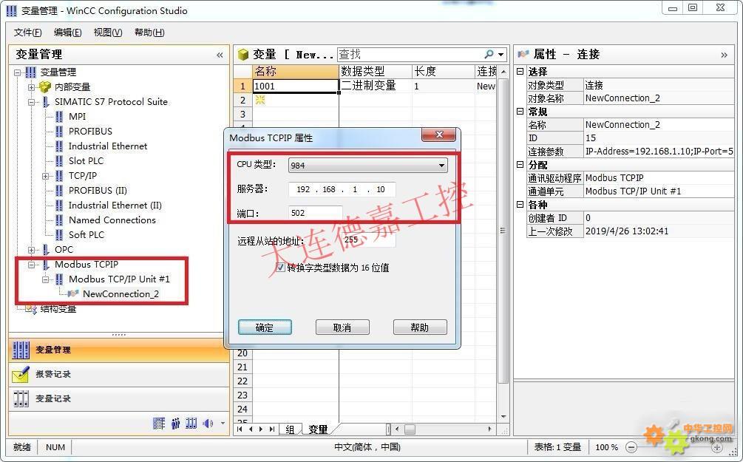
Task: Click the NewConnection_2 connection icon in tree
Action: [73, 294]
